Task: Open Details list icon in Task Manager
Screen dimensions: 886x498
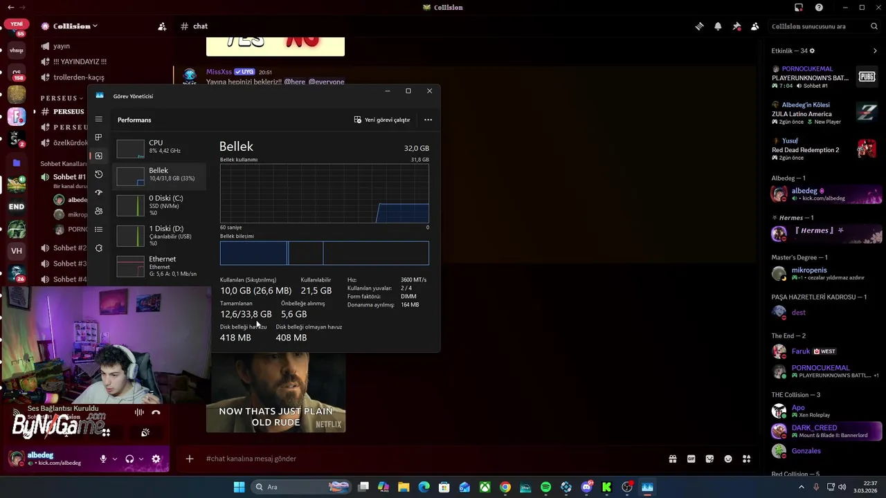Action: (99, 230)
